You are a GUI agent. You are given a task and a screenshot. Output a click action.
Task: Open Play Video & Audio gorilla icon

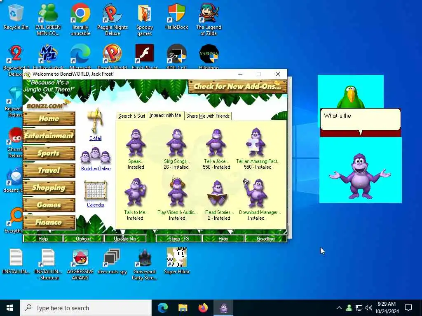(x=177, y=192)
